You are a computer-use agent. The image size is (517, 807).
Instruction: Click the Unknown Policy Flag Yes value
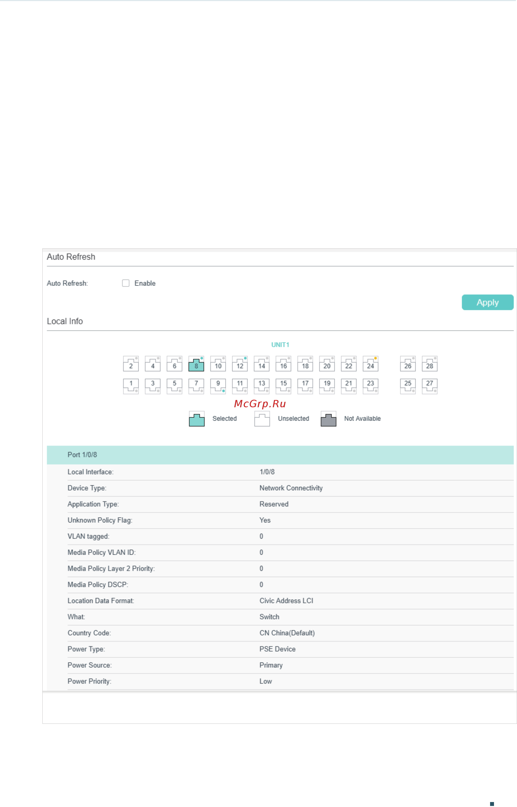point(265,520)
